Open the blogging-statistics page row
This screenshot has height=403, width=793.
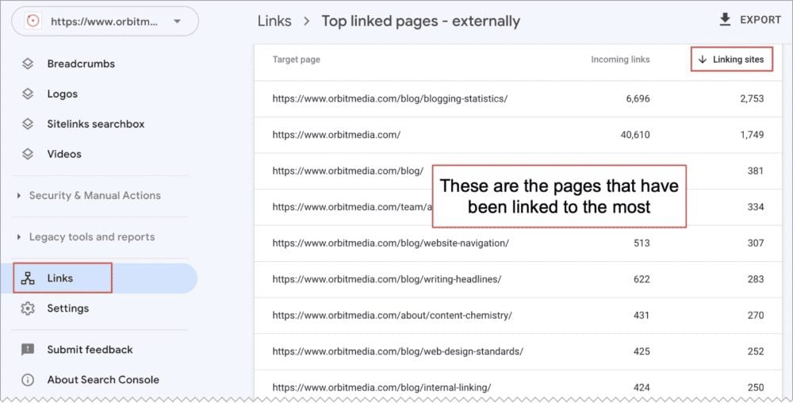(x=518, y=98)
